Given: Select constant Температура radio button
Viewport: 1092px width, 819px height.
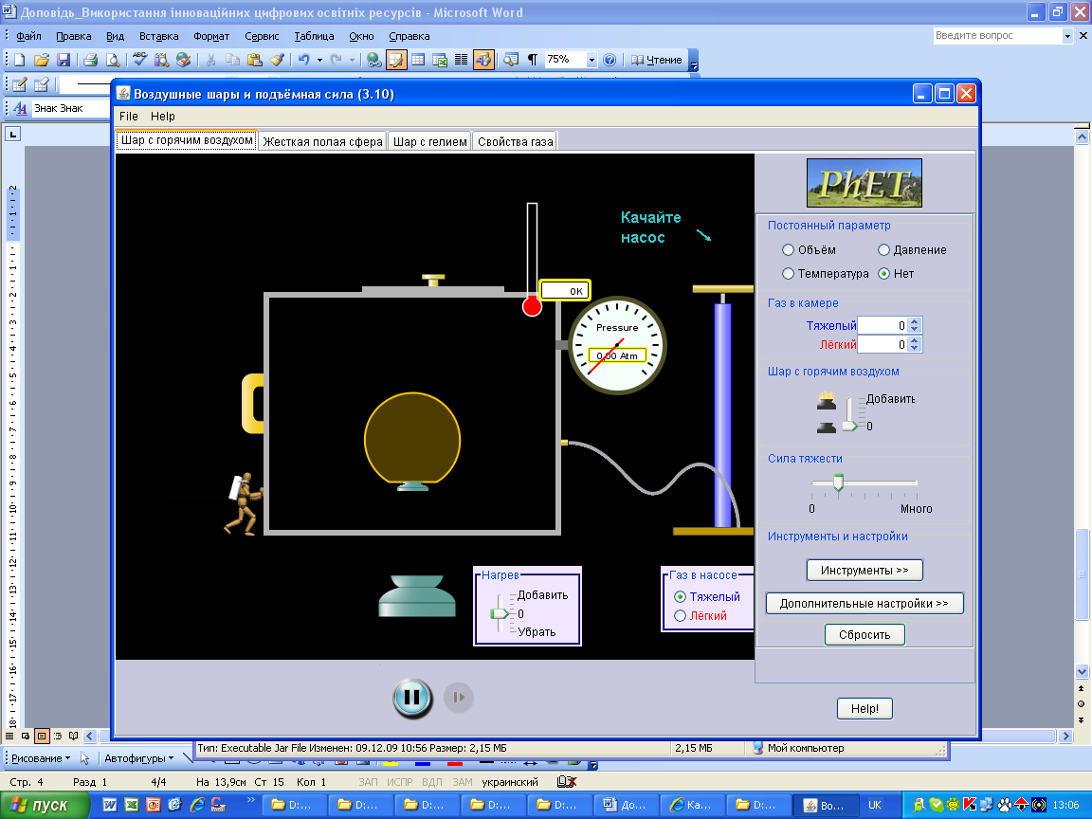Looking at the screenshot, I should [788, 274].
